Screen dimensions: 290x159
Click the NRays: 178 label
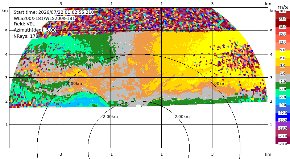pos(26,36)
